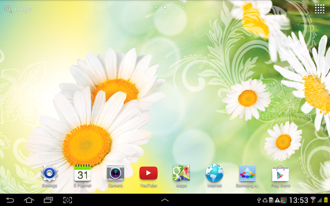This screenshot has height=206, width=330.
Task: Open the status panel via the clock
Action: [x=299, y=200]
